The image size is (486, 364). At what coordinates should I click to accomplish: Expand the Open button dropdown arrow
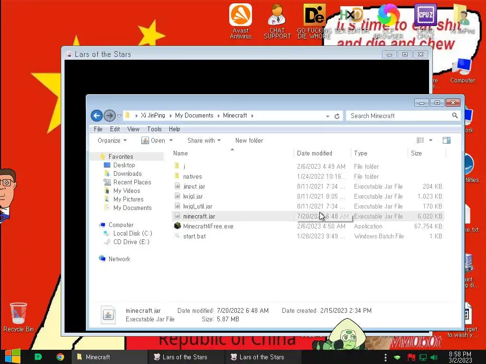coord(171,140)
